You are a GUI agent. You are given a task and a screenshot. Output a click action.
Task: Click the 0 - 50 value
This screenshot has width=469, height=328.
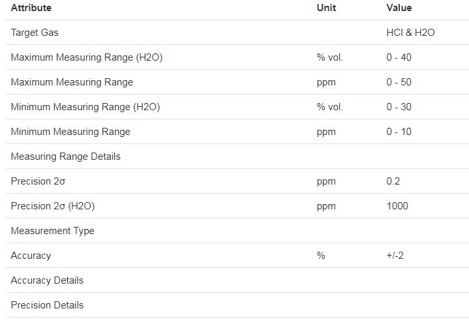(x=399, y=82)
